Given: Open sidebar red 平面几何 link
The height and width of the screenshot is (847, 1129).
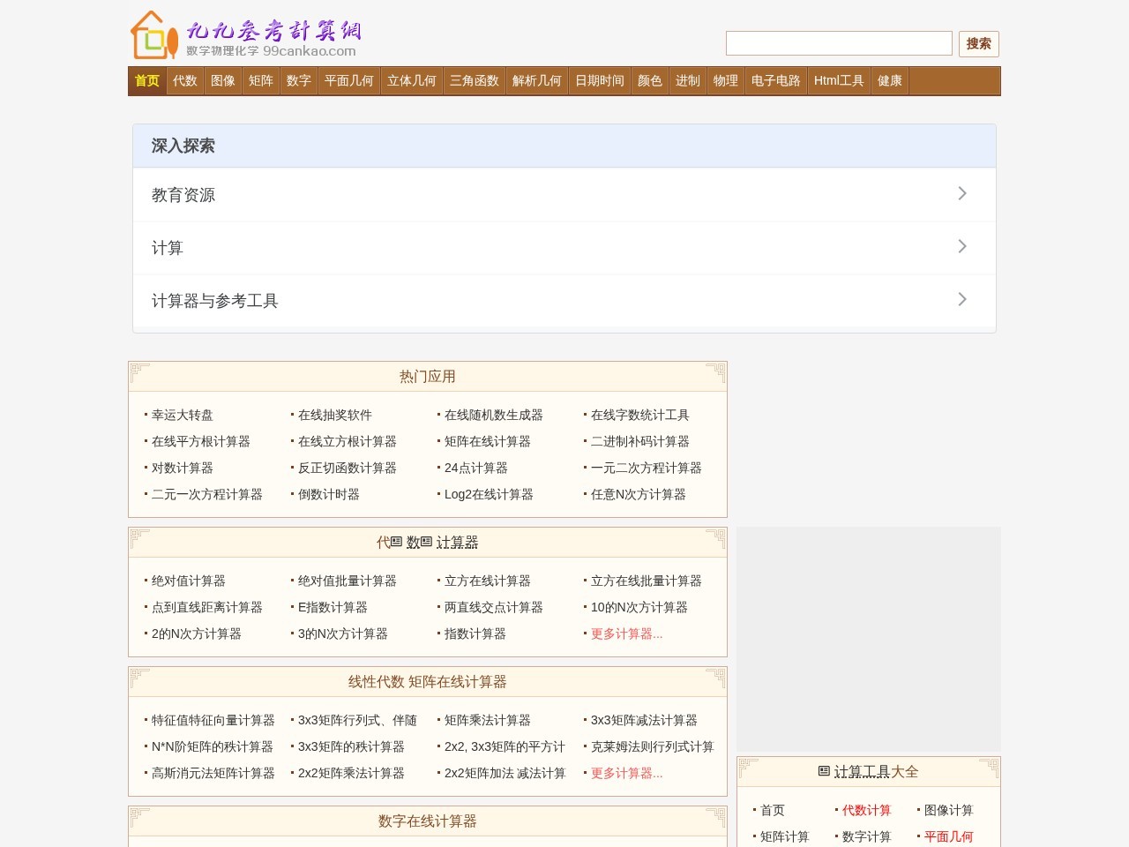Looking at the screenshot, I should (949, 836).
